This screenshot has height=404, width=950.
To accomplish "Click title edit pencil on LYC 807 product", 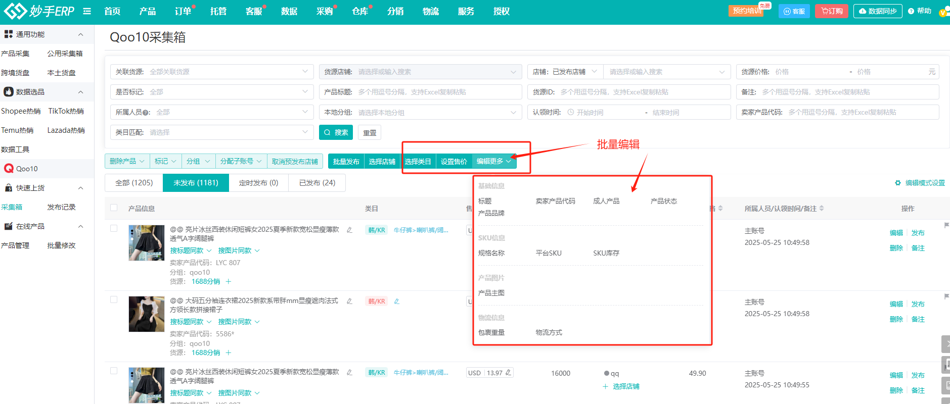I will tap(349, 230).
